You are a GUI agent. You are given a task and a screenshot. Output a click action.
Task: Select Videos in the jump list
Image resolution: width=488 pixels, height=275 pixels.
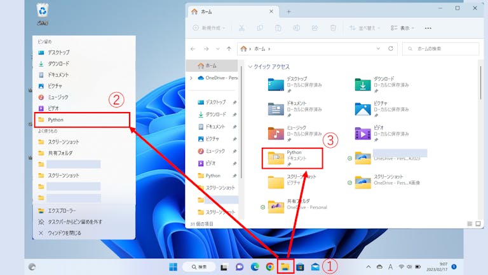[84, 108]
